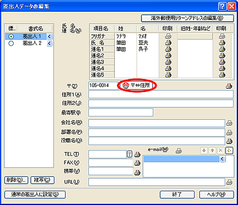
Task: Click the URL input field
Action: [157, 182]
